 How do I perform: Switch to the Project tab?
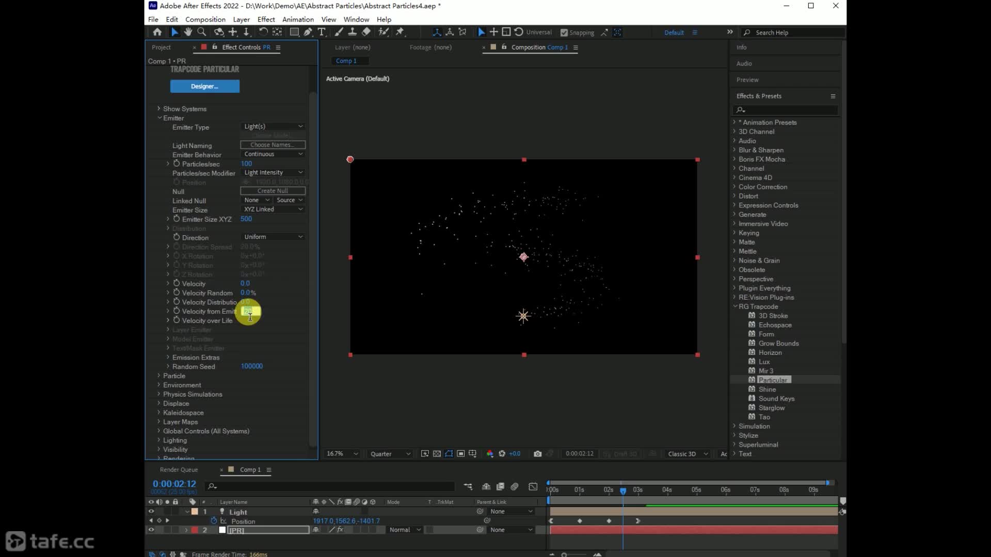pos(161,47)
